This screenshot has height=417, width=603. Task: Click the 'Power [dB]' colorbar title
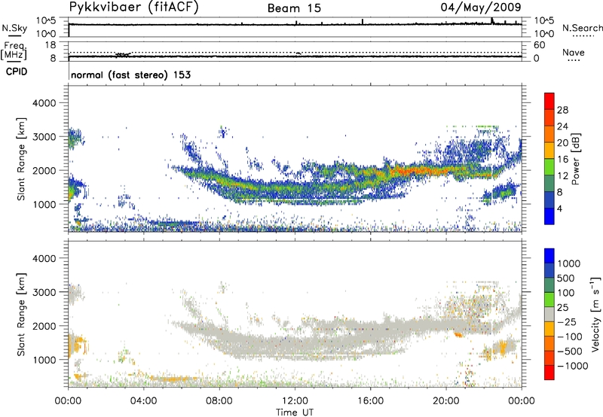click(x=575, y=159)
